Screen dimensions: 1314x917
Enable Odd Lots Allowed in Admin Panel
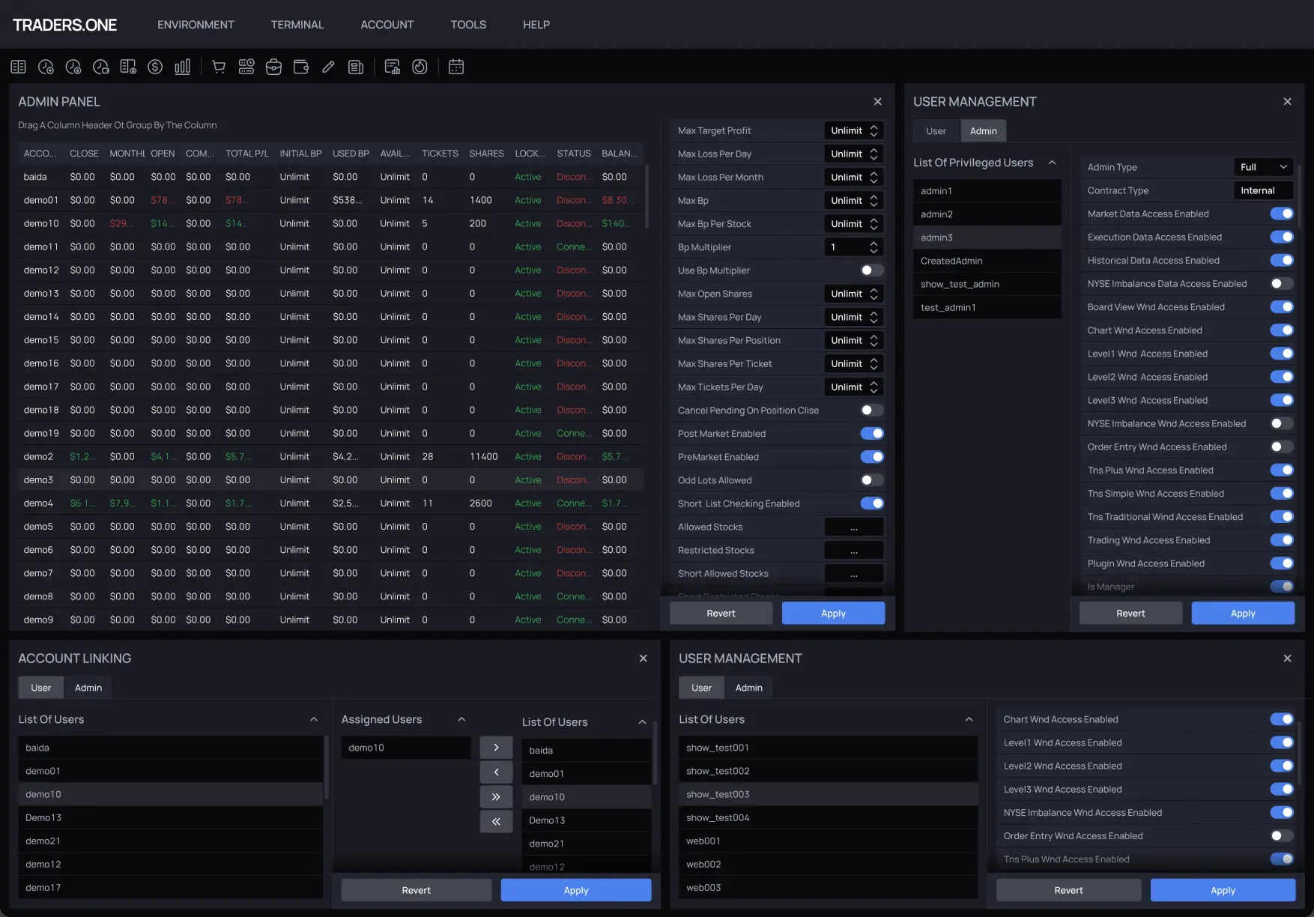click(x=871, y=479)
